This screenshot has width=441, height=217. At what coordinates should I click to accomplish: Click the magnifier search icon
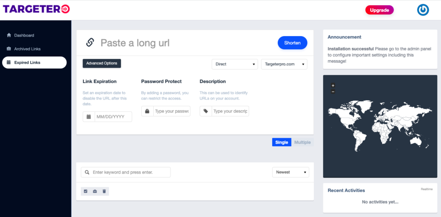click(87, 172)
